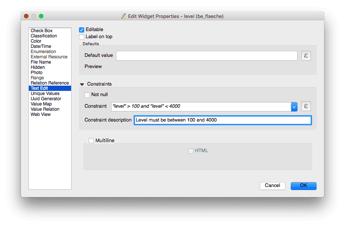Viewport: 345px width, 227px height.
Task: Open expression editor for Default value
Action: tap(306, 56)
